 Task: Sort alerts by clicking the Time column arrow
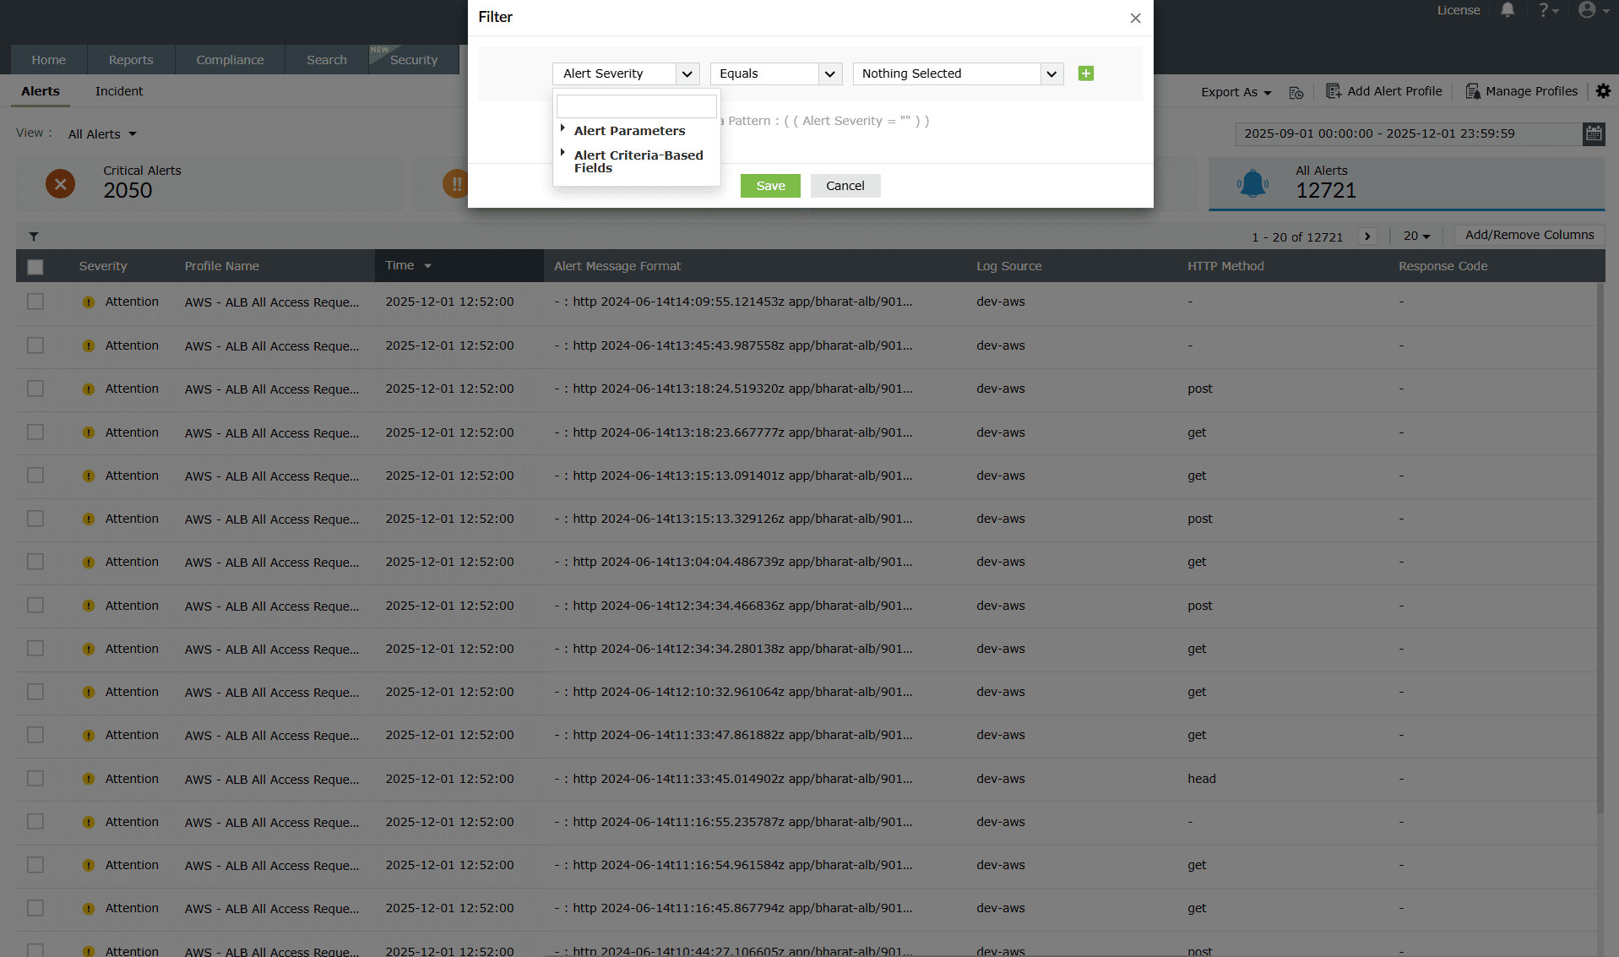tap(427, 265)
